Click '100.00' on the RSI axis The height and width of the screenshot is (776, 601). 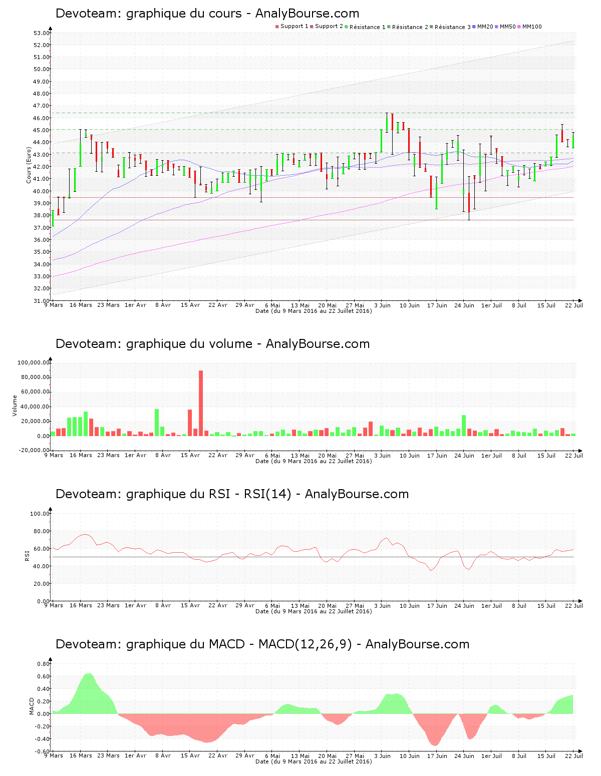pos(40,514)
